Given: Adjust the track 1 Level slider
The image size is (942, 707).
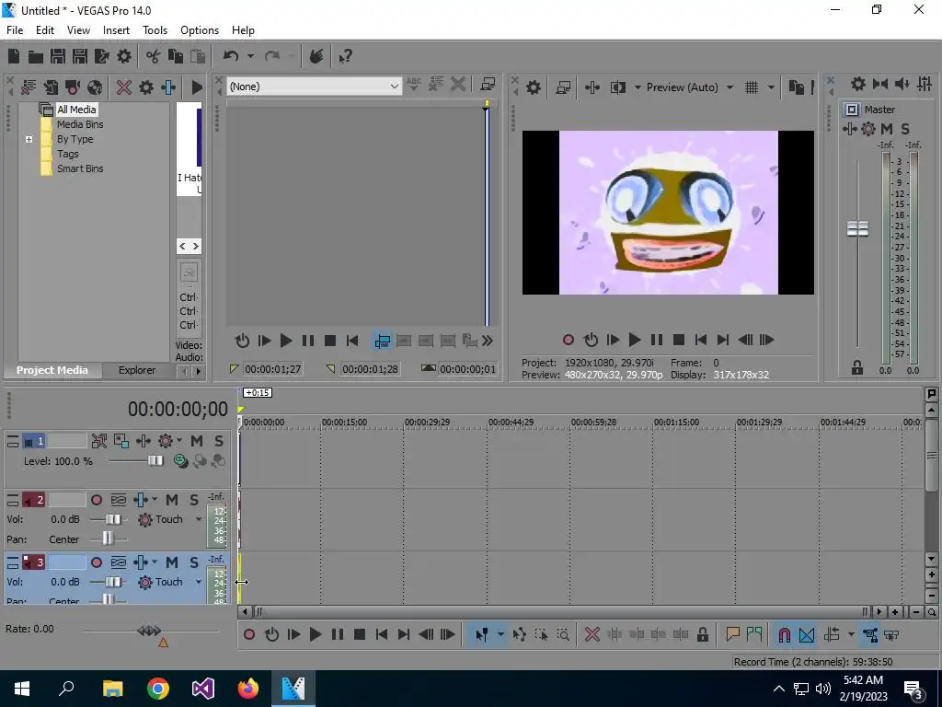Looking at the screenshot, I should pyautogui.click(x=155, y=460).
